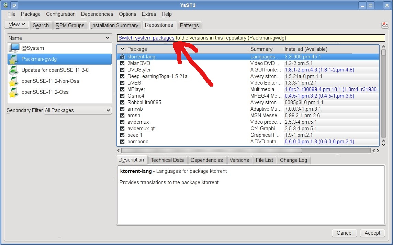
Task: Click the lock status icon for ktorrent-lang
Action: click(x=122, y=57)
